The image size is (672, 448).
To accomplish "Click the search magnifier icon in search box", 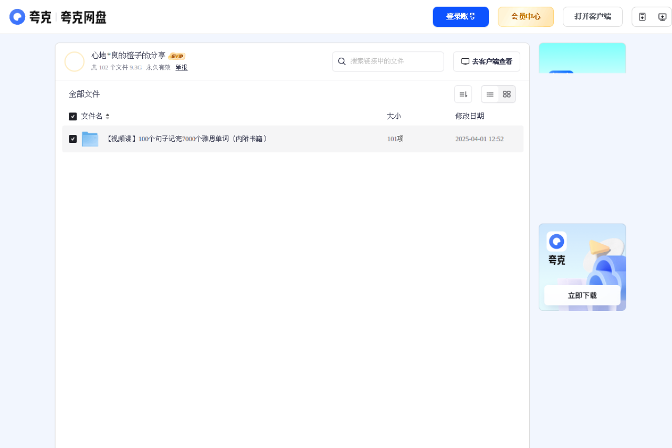I will click(342, 61).
